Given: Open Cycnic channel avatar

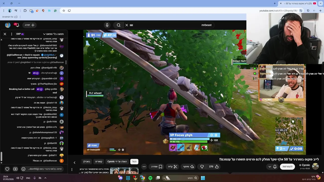Looking at the screenshot, I should tap(315, 166).
